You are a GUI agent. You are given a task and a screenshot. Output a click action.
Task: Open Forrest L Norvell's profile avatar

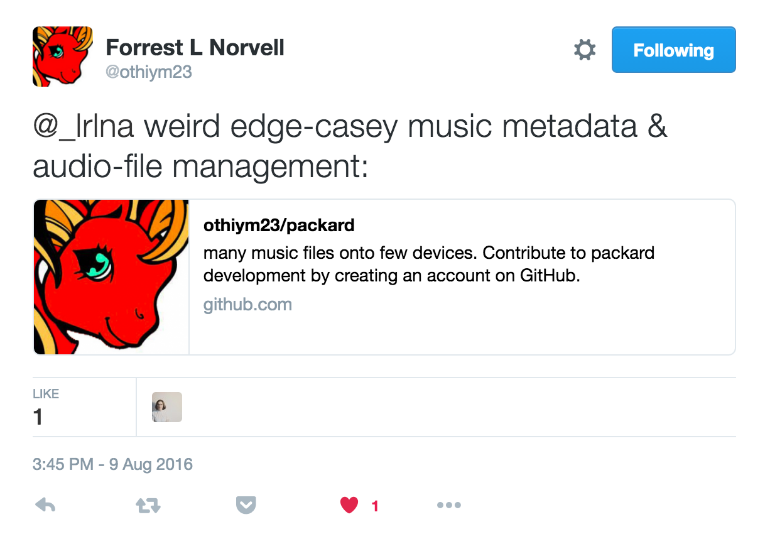tap(63, 56)
